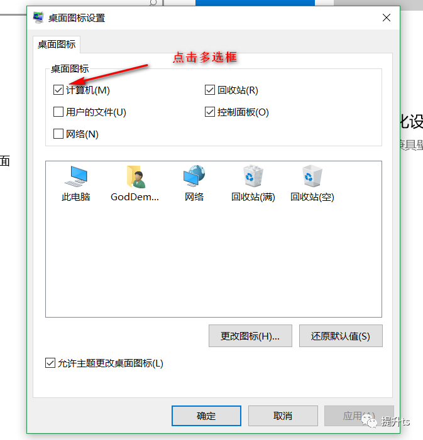
Task: Uncheck the 控制面板(O) checkbox
Action: point(210,112)
